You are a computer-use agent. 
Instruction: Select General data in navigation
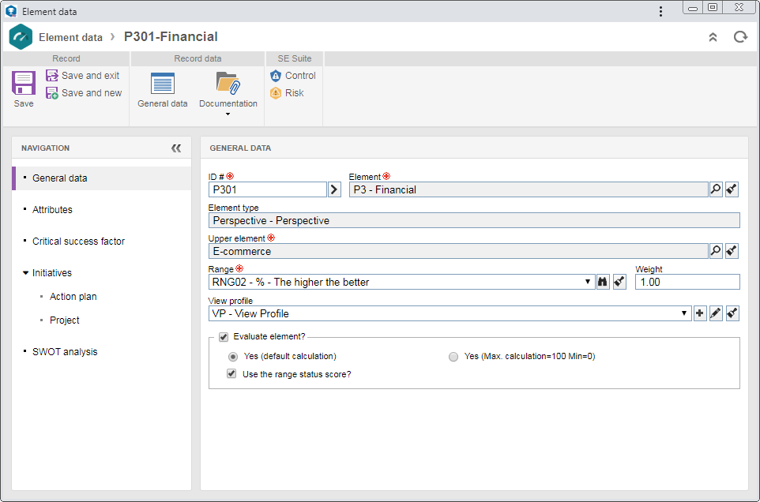pos(102,178)
